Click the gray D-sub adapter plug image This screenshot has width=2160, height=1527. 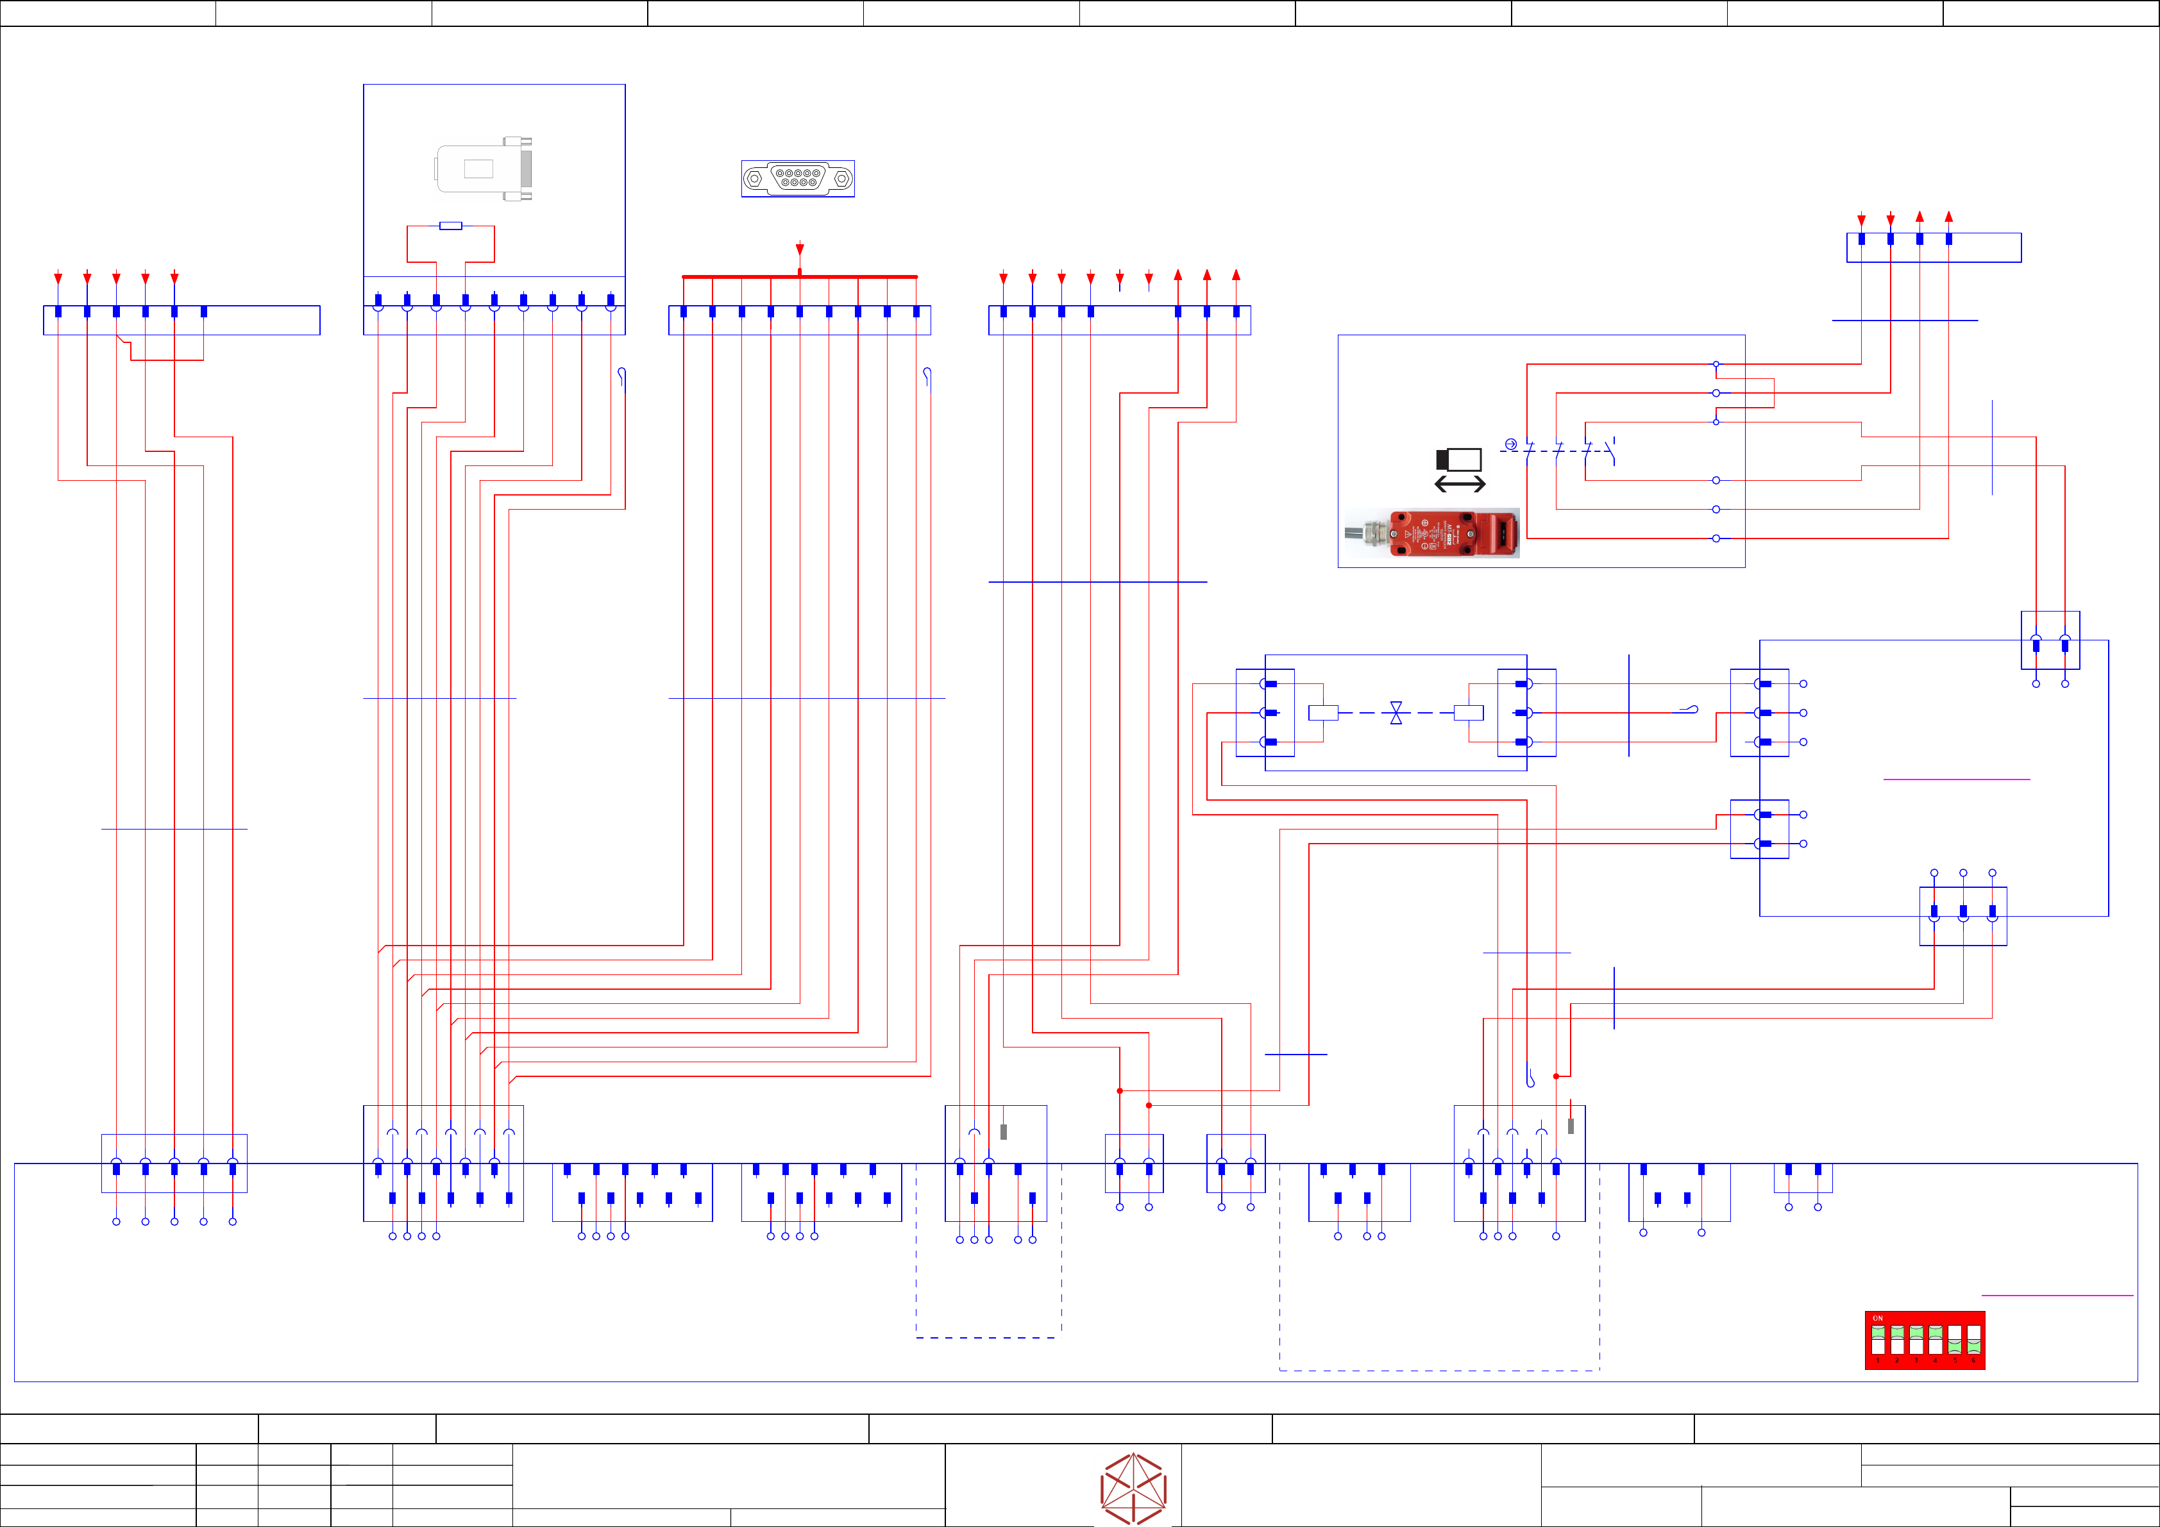(484, 169)
